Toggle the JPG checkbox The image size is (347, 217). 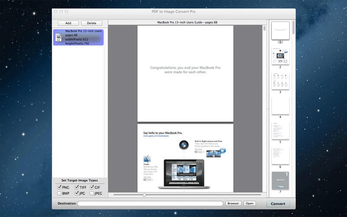77,193
